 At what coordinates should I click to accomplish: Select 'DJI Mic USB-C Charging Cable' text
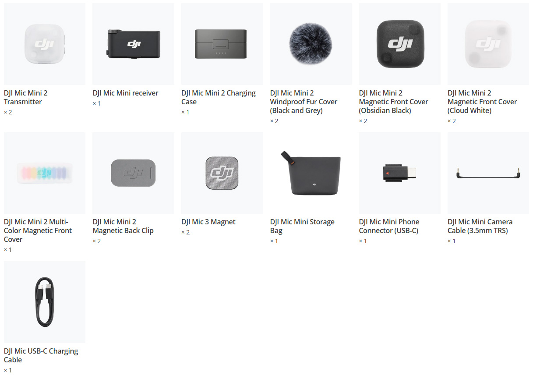pos(41,355)
